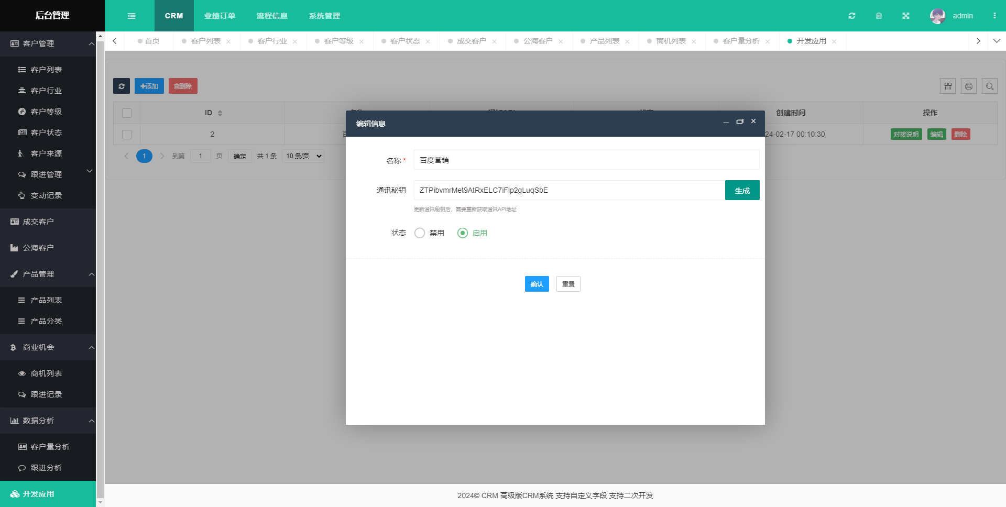Close the 成交客户 tab

(494, 41)
